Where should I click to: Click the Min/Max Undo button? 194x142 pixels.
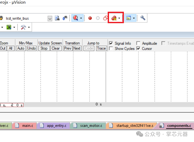(x=32, y=48)
